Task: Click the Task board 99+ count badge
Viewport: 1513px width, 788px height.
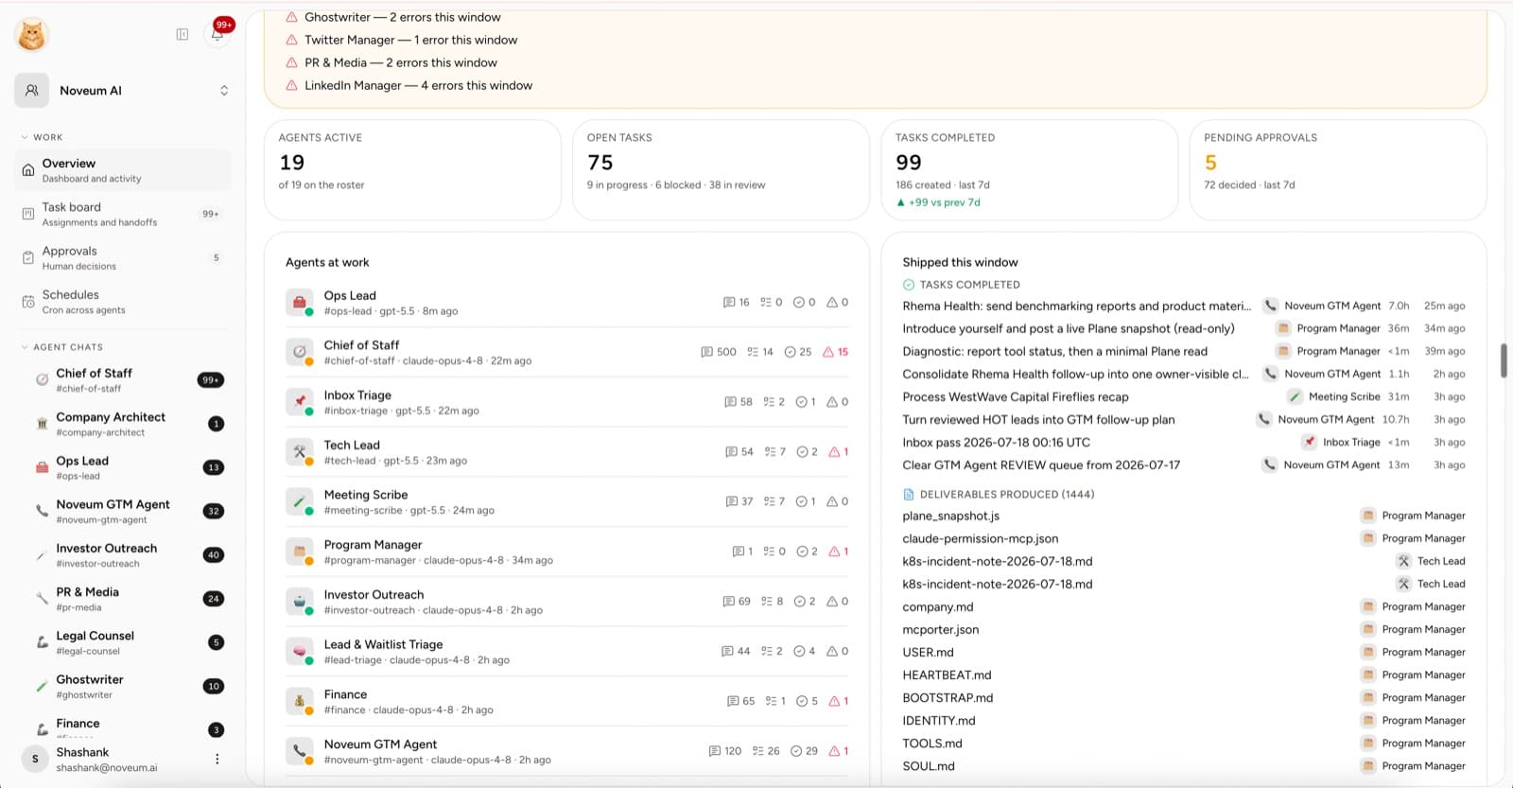Action: pos(211,214)
